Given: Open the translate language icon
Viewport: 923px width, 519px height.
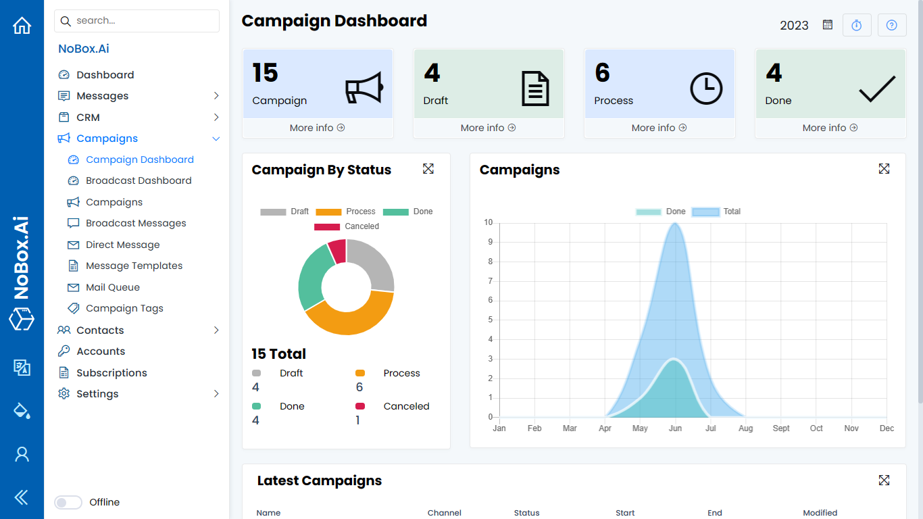Looking at the screenshot, I should [x=22, y=367].
